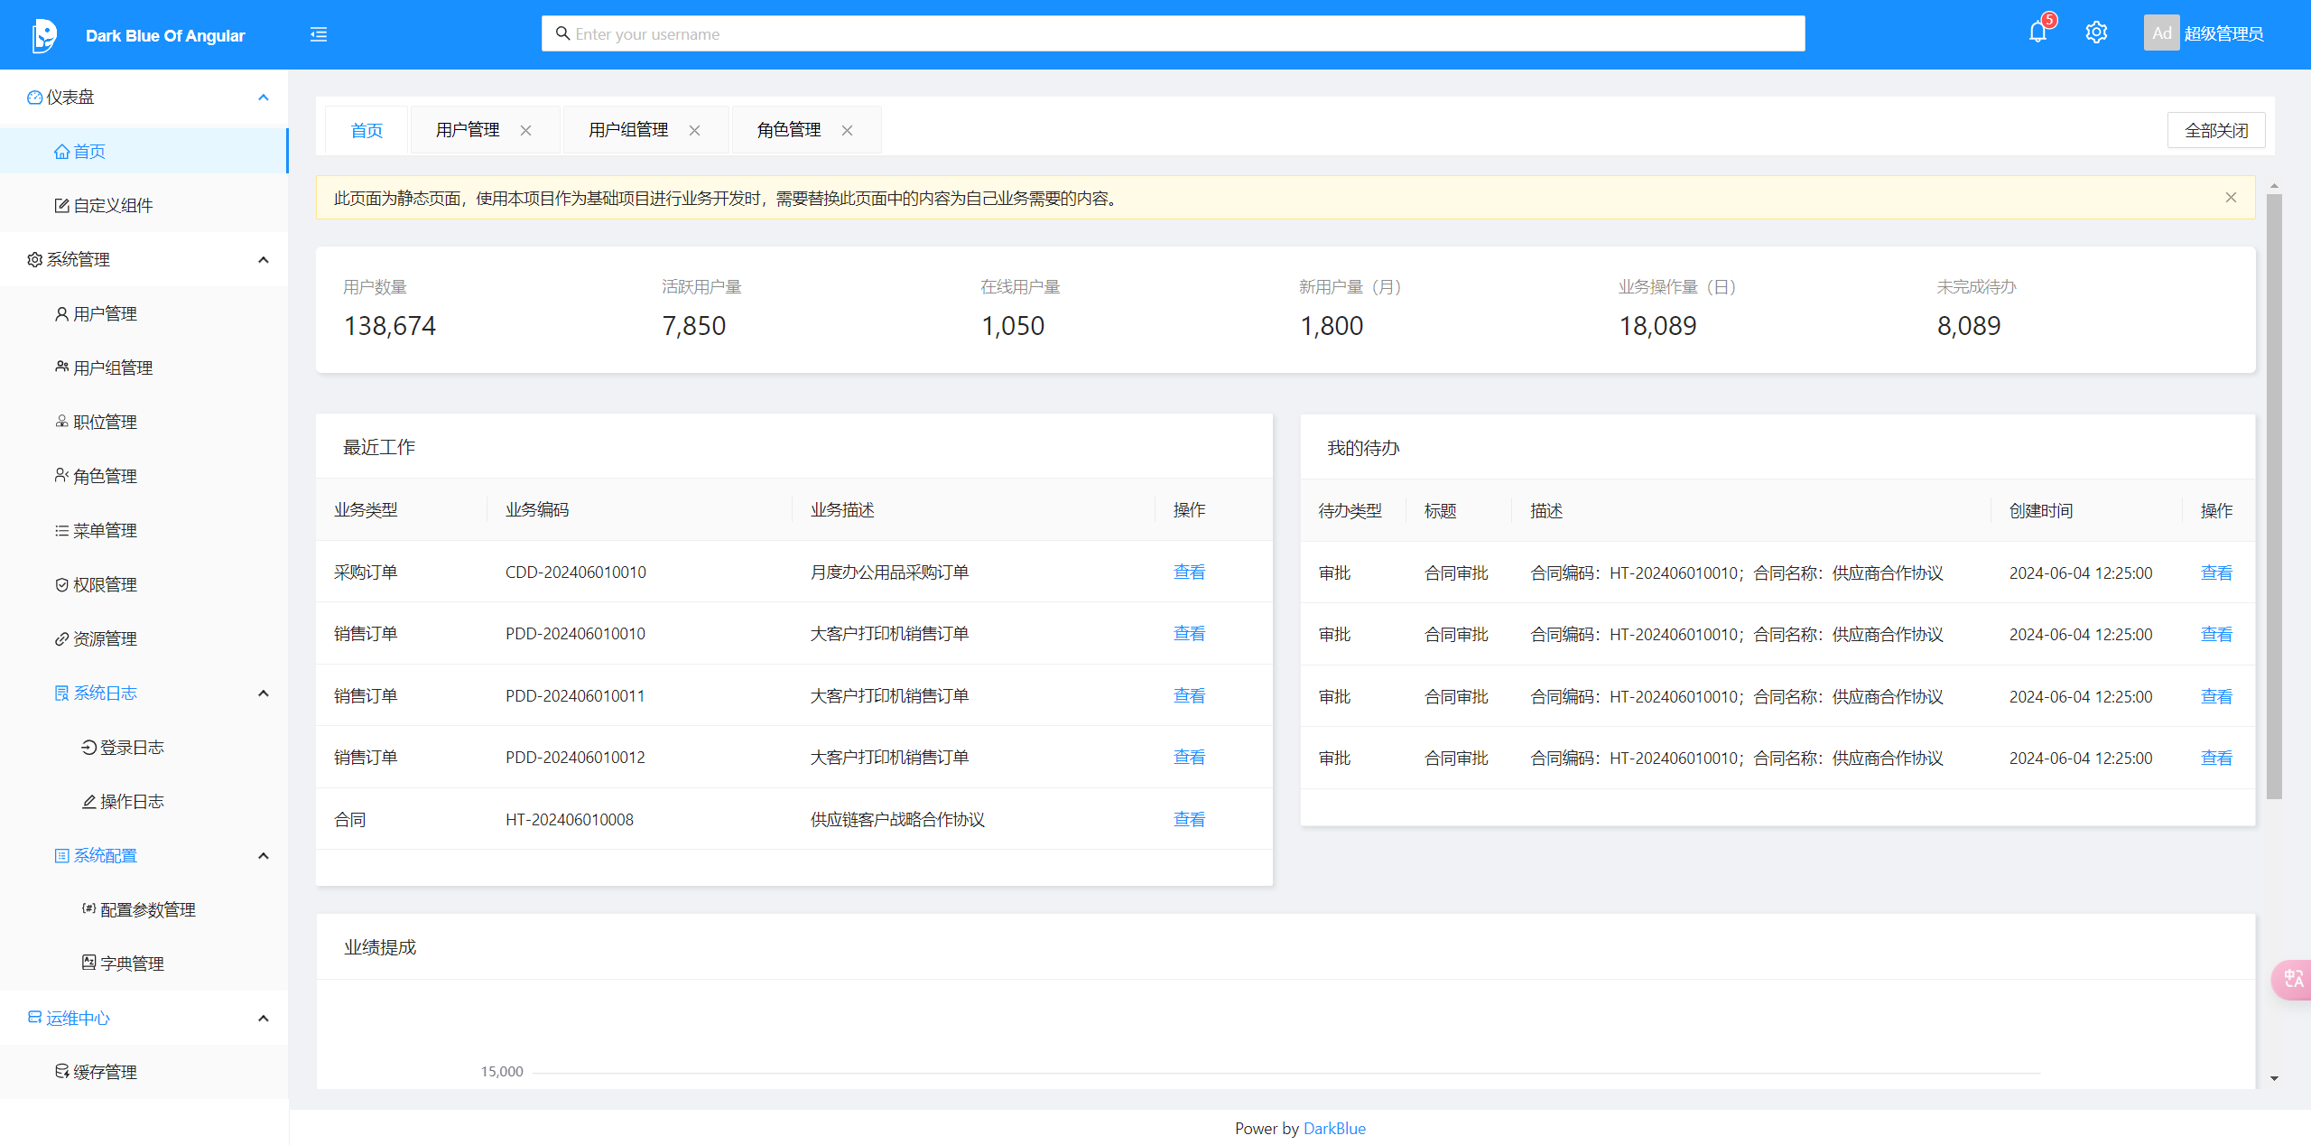Collapse the 仪表盘 menu group
Image resolution: width=2311 pixels, height=1145 pixels.
click(x=264, y=98)
